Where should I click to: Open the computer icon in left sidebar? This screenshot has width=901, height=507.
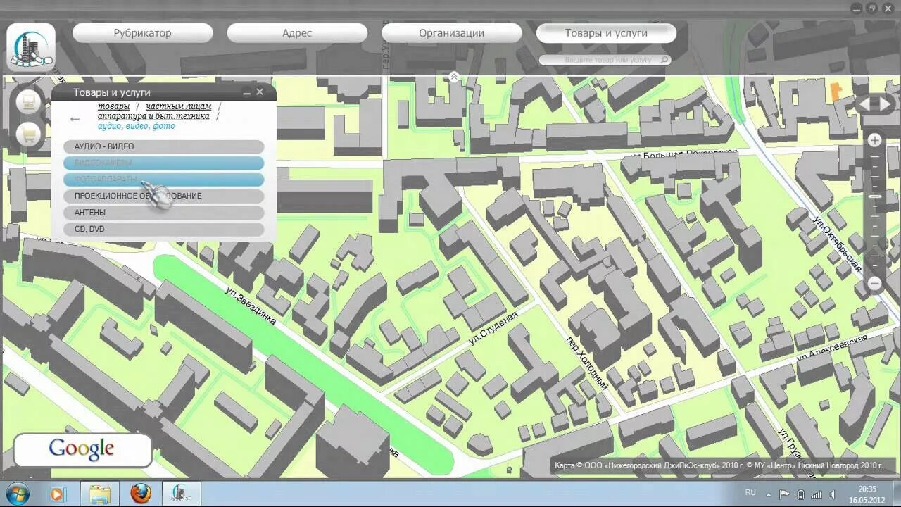(29, 102)
